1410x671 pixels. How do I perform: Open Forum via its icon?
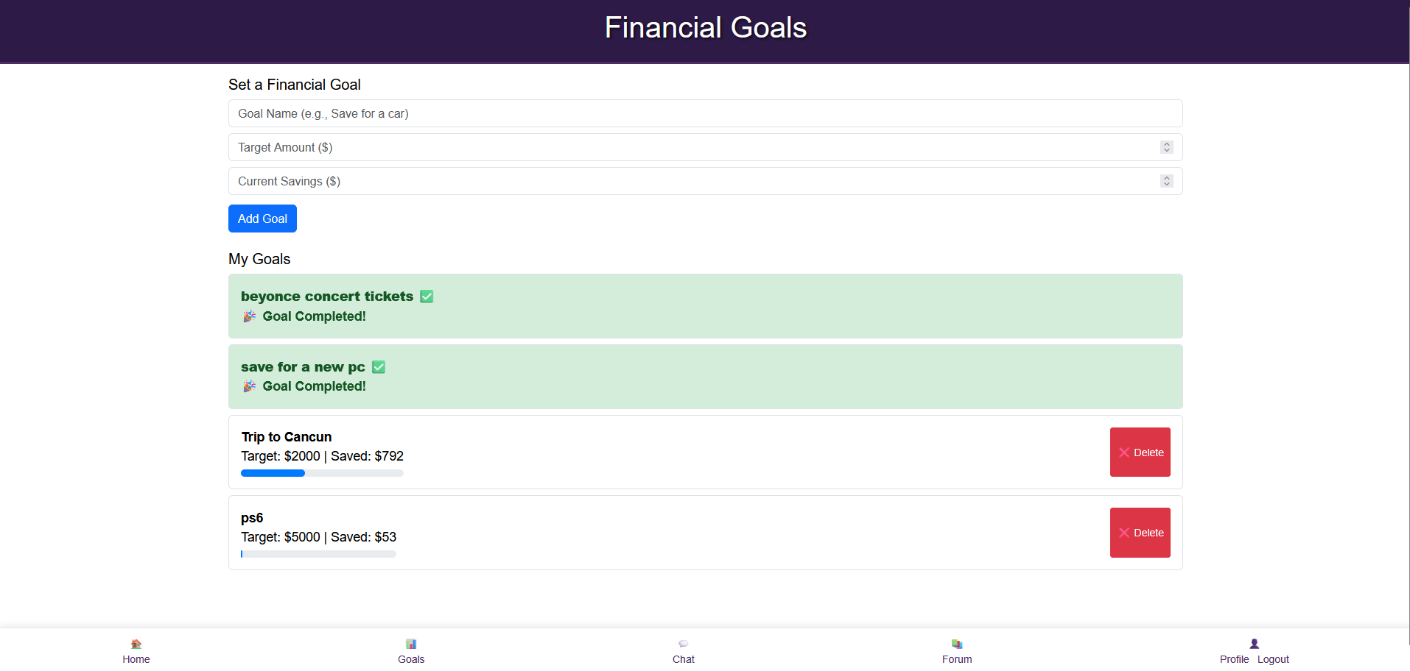[x=957, y=644]
